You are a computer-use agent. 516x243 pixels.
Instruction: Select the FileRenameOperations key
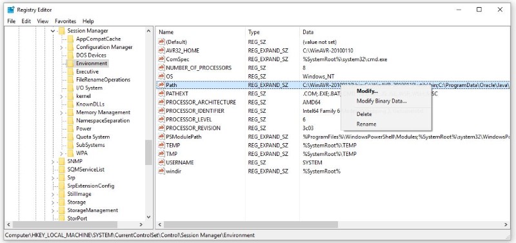103,79
